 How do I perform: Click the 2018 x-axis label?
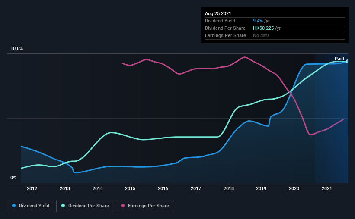pyautogui.click(x=229, y=188)
